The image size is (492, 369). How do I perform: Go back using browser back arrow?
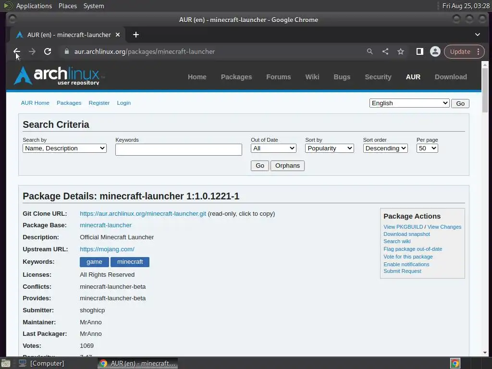tap(17, 51)
